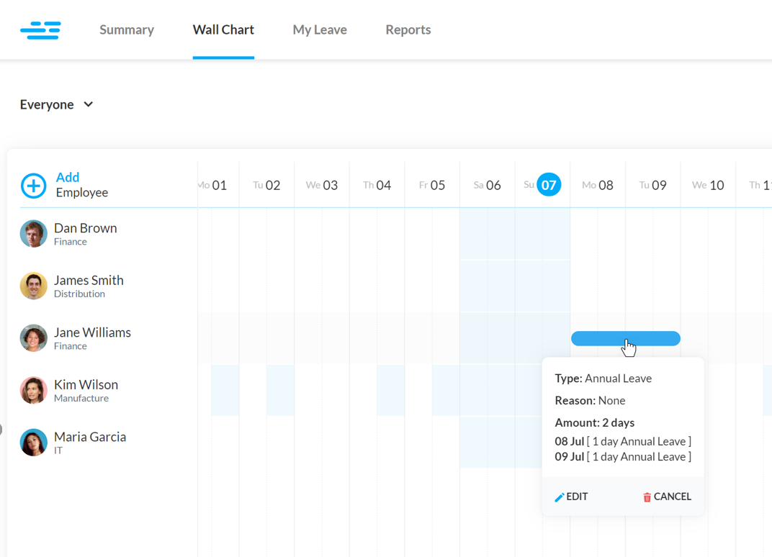Screen dimensions: 772x557
Task: Click the Fr 05 date header
Action: click(432, 185)
